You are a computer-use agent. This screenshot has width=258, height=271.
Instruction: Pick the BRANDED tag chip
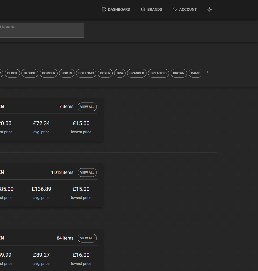pyautogui.click(x=137, y=73)
